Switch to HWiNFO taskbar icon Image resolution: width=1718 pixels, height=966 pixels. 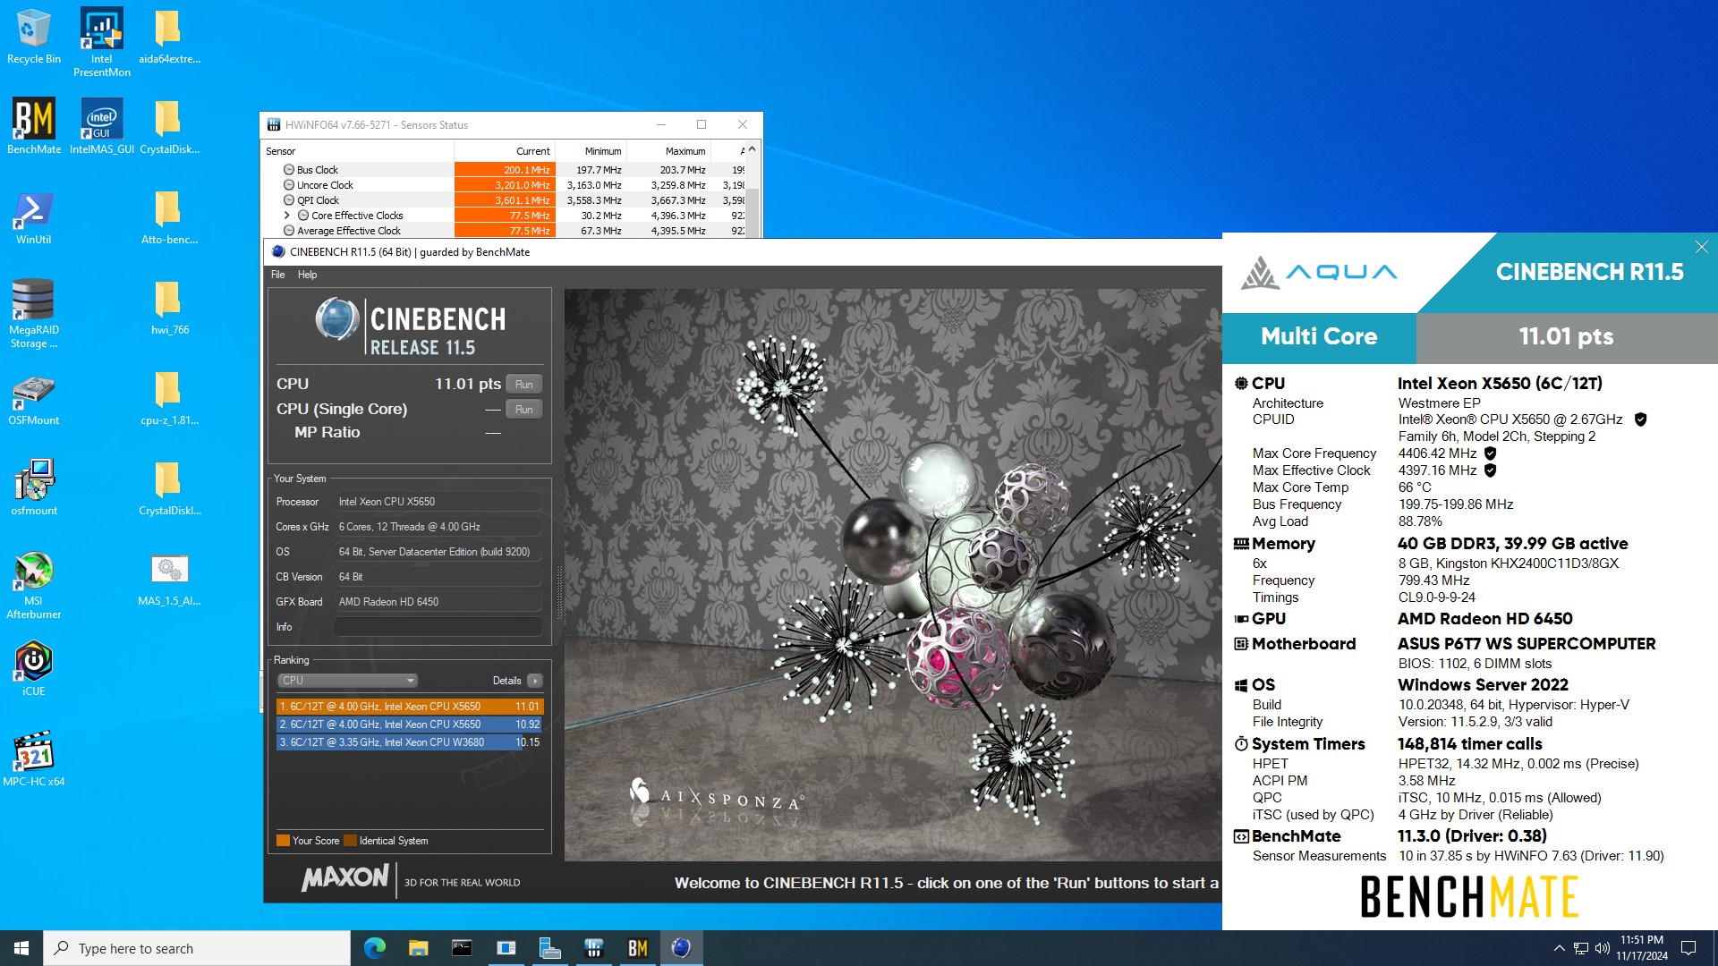(593, 948)
